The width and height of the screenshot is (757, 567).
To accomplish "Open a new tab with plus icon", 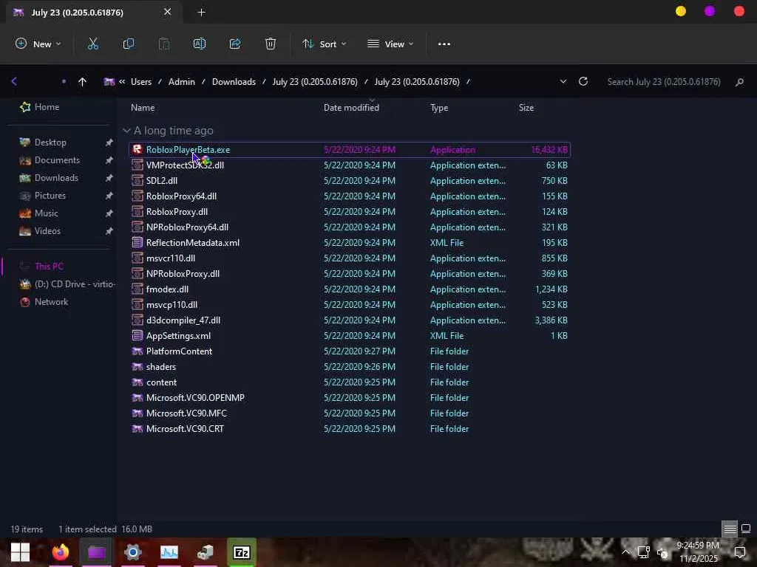I will [202, 13].
